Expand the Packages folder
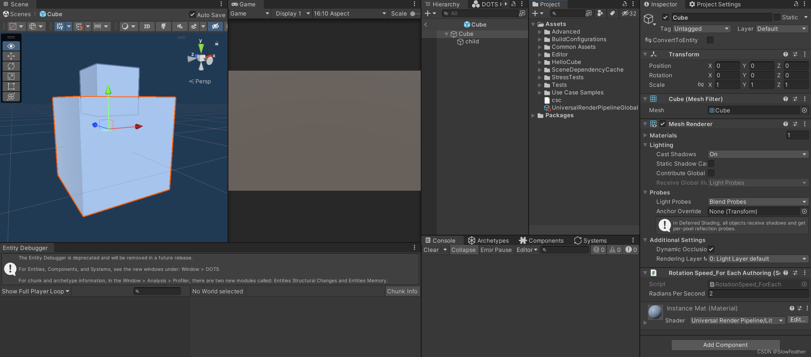811x357 pixels. 533,115
